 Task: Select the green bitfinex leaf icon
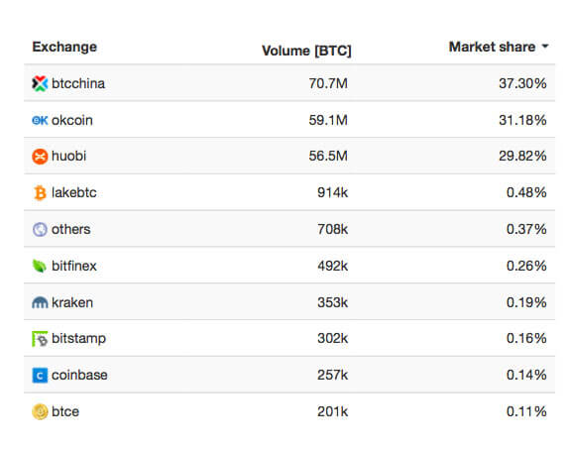[x=40, y=266]
